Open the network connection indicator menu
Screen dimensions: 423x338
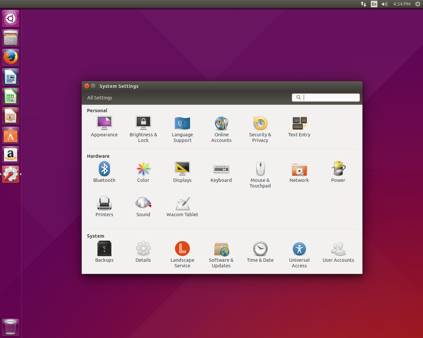[x=364, y=4]
